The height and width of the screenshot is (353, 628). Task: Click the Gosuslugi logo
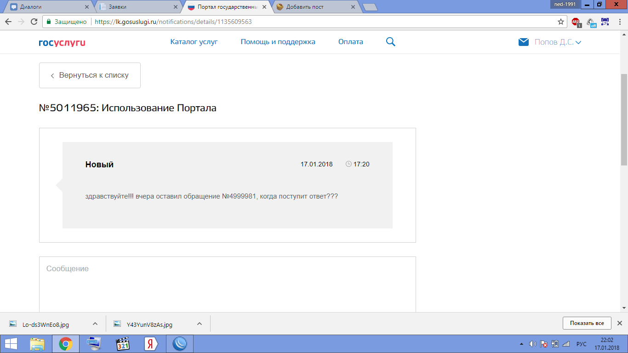(62, 43)
